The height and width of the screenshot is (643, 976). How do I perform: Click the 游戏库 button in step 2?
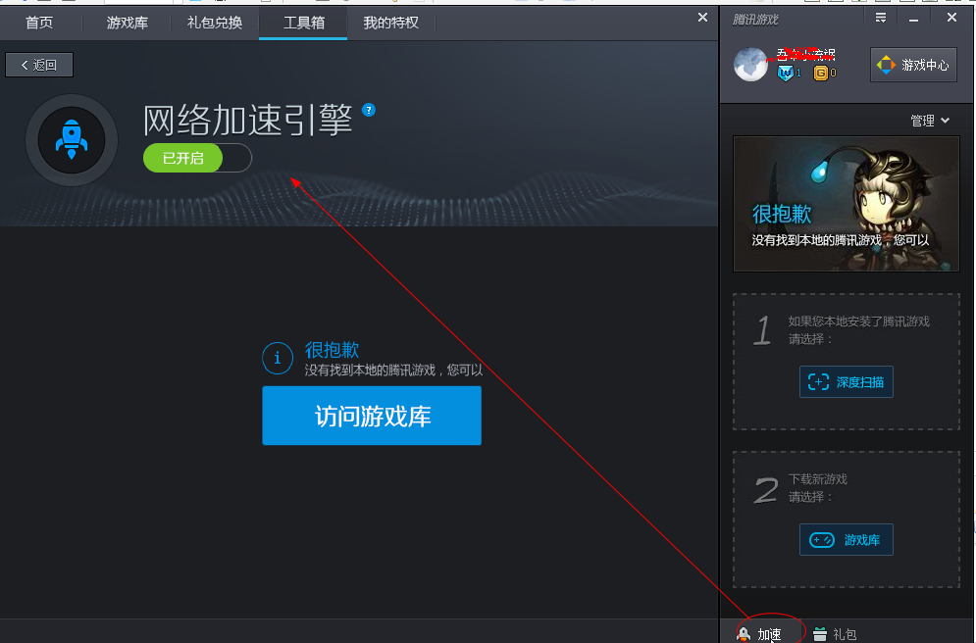coord(846,540)
